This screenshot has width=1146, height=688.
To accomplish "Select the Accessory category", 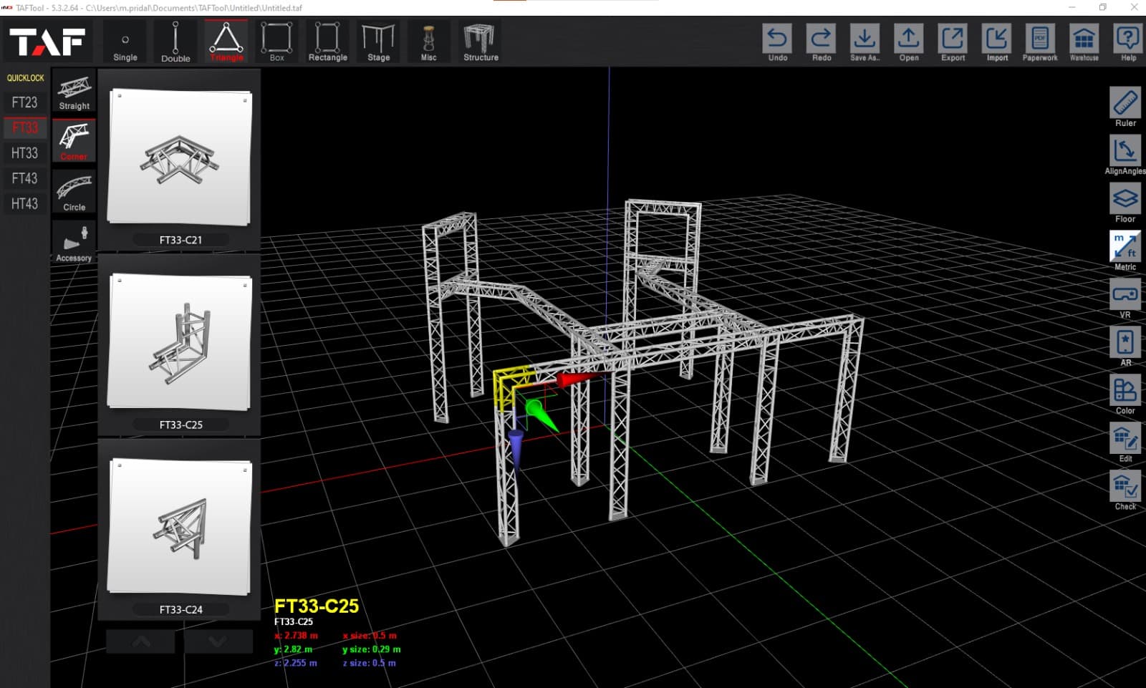I will coord(74,243).
